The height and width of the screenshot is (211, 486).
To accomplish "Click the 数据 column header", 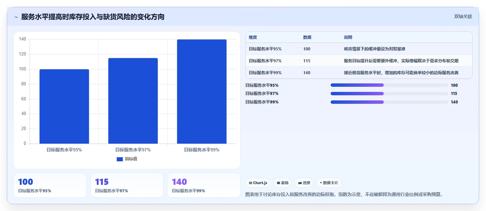I will [x=307, y=37].
